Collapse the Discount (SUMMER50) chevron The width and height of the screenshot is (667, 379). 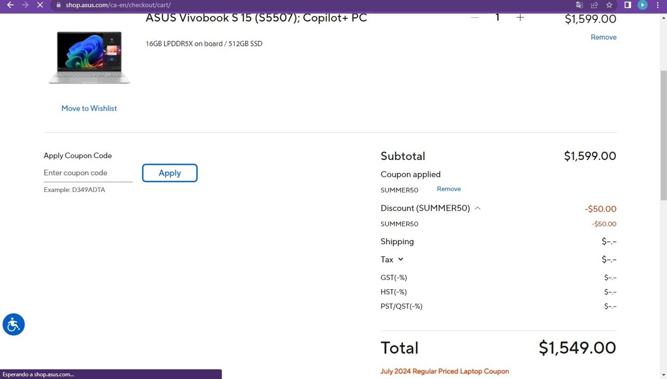coord(478,208)
